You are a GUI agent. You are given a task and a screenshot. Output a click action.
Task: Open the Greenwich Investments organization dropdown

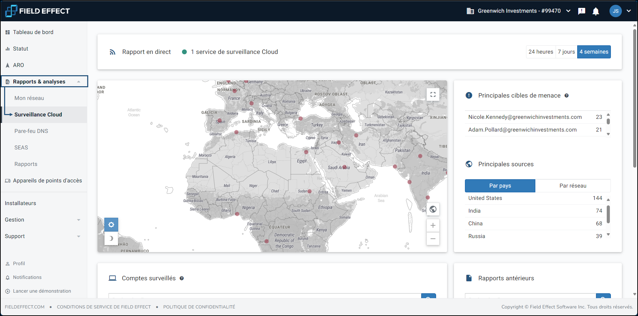519,11
